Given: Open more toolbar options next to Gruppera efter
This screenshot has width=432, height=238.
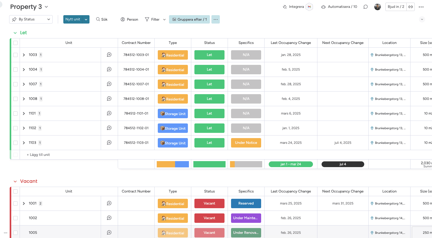Looking at the screenshot, I should [216, 19].
